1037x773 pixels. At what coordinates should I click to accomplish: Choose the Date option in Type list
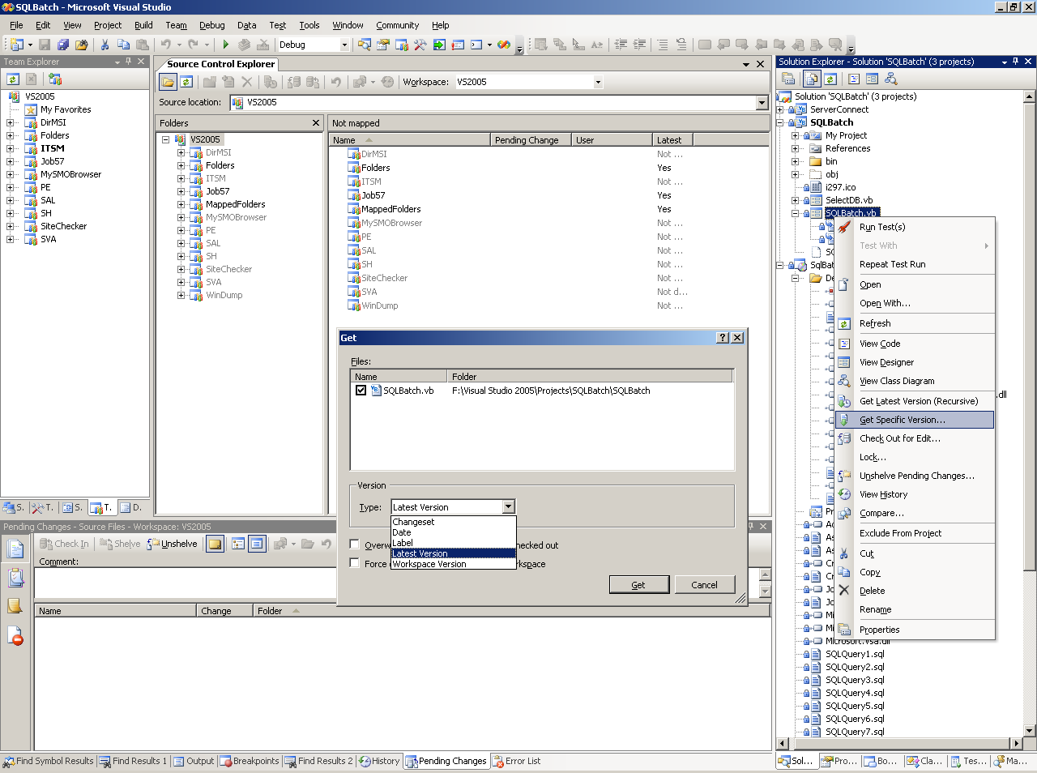(x=453, y=532)
